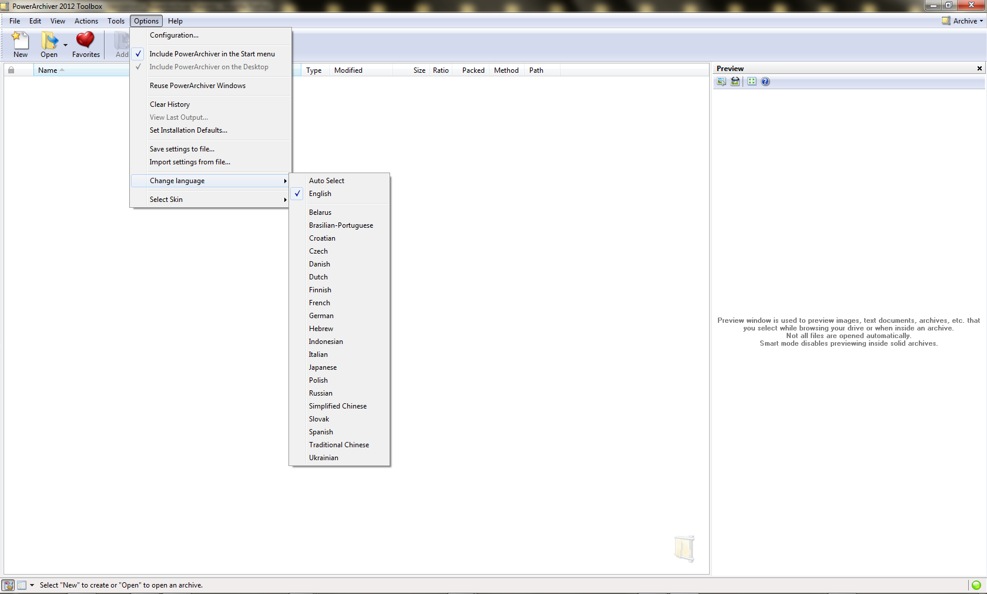
Task: Open status bar view mode dropdown arrow
Action: [x=32, y=585]
